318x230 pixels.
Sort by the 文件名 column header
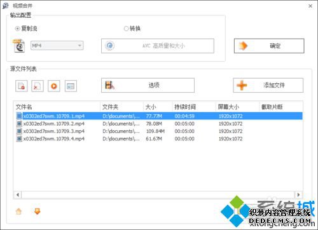pos(57,107)
